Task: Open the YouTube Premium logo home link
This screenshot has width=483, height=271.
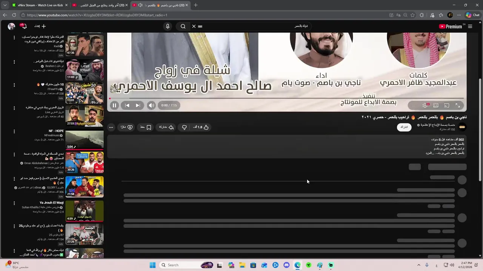Action: (x=451, y=26)
